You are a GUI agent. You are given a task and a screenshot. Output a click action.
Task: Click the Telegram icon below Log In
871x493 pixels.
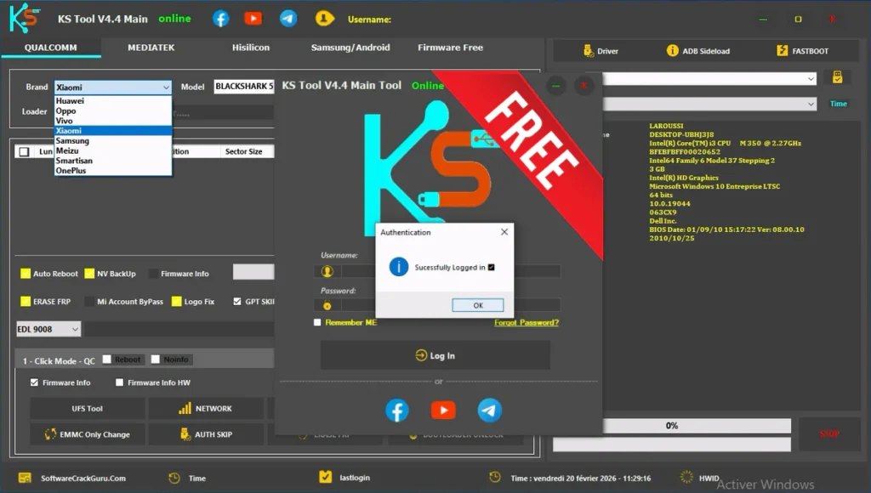489,411
